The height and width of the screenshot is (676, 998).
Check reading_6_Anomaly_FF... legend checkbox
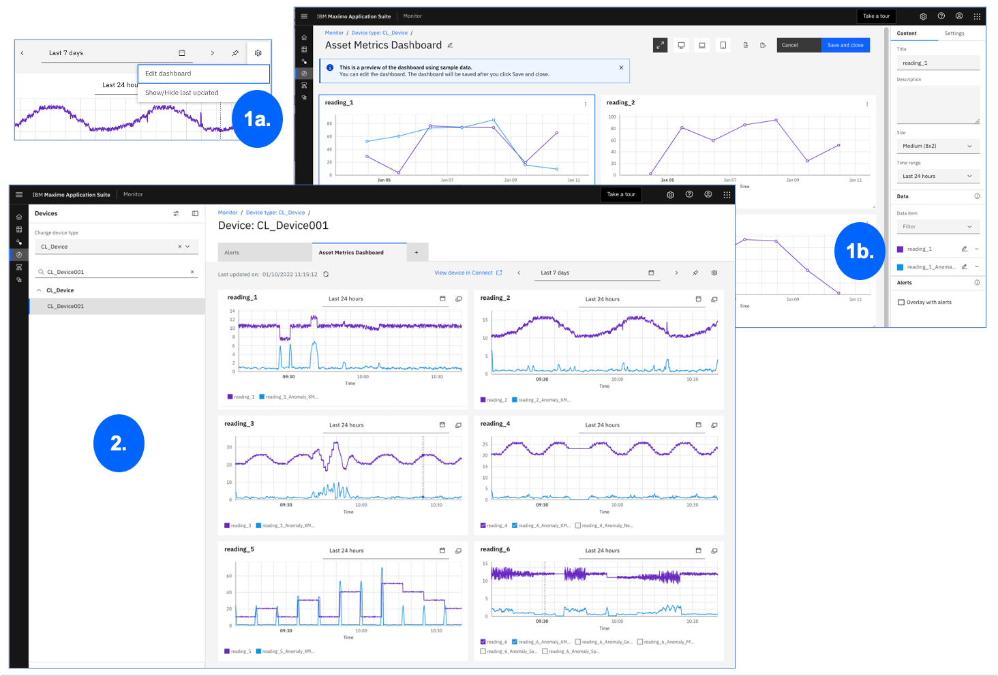[x=640, y=642]
